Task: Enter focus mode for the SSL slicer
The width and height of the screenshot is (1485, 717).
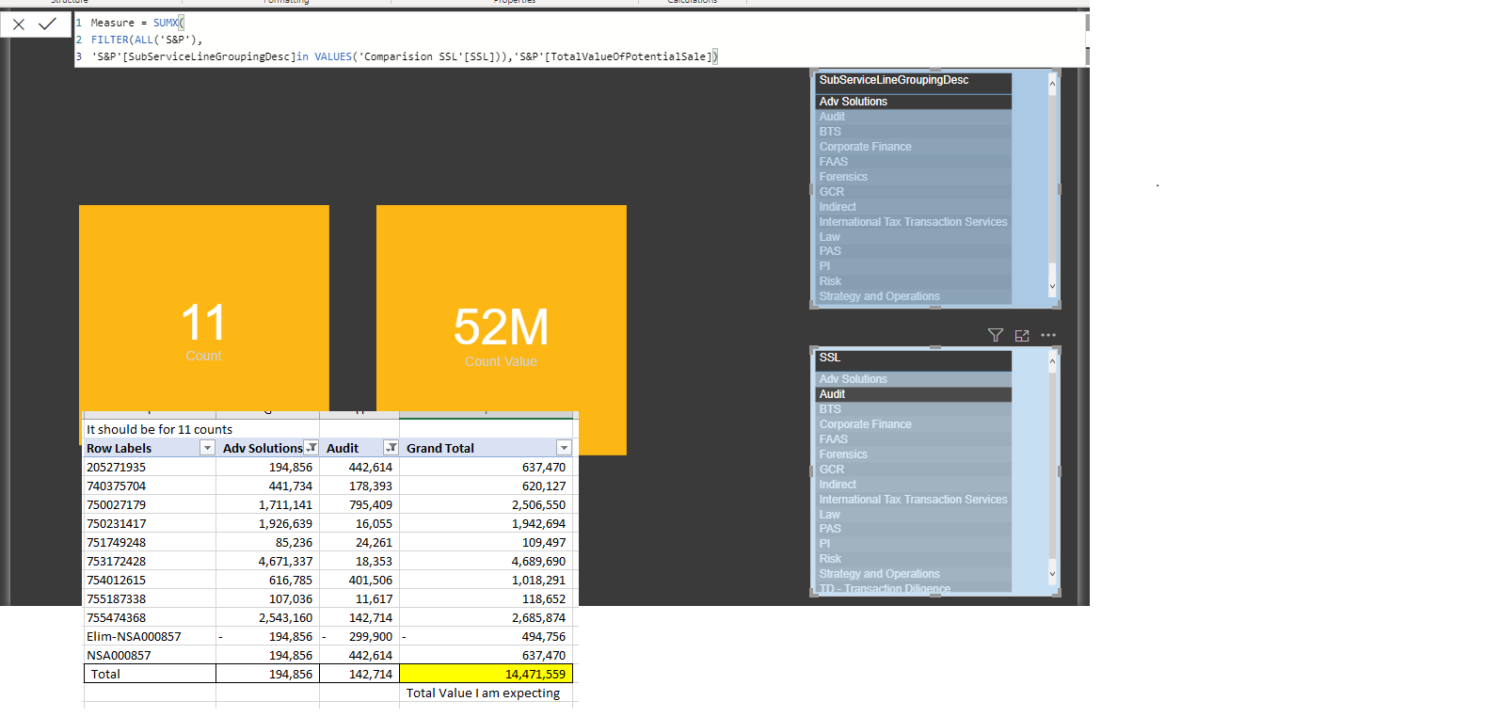Action: pyautogui.click(x=1022, y=335)
